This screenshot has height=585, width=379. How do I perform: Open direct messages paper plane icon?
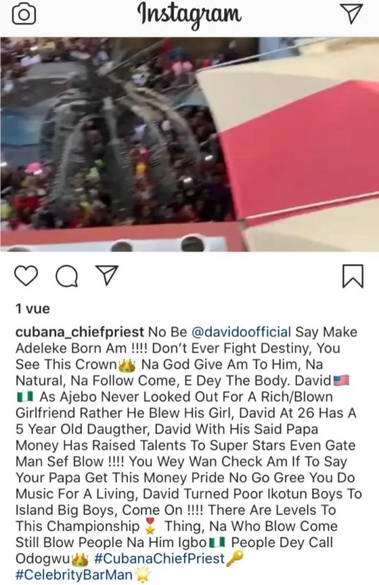tap(351, 14)
